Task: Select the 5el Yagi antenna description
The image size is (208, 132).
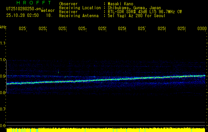Action: pos(137,16)
